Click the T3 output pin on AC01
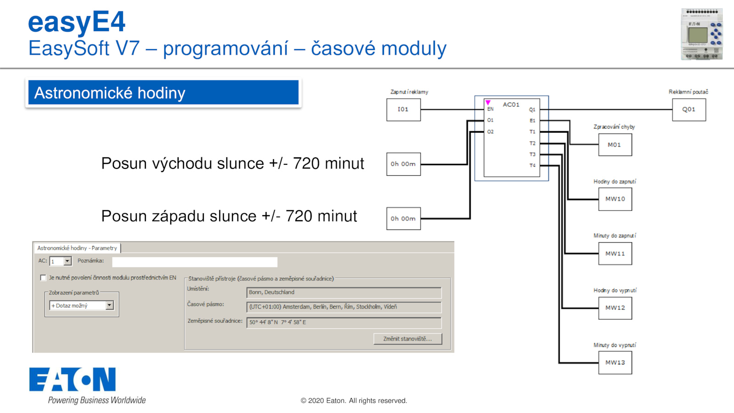Screen dimensions: 734x413 tap(533, 154)
